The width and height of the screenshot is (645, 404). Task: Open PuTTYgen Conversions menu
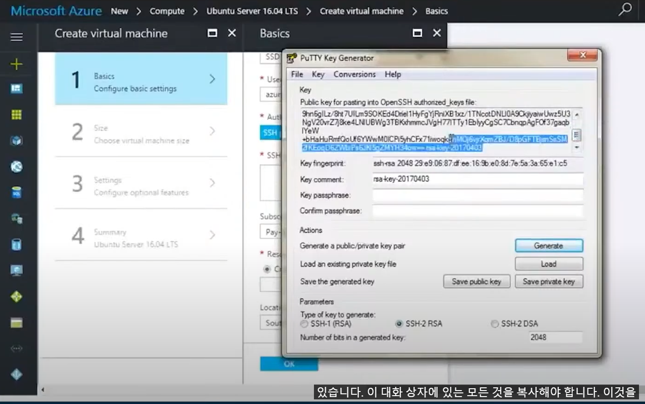(x=355, y=74)
